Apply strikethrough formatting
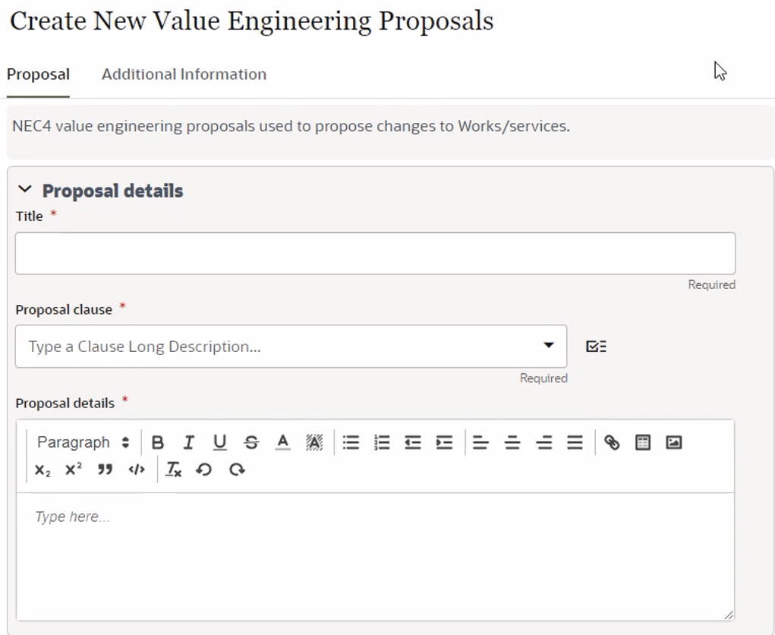This screenshot has width=775, height=635. pos(250,443)
